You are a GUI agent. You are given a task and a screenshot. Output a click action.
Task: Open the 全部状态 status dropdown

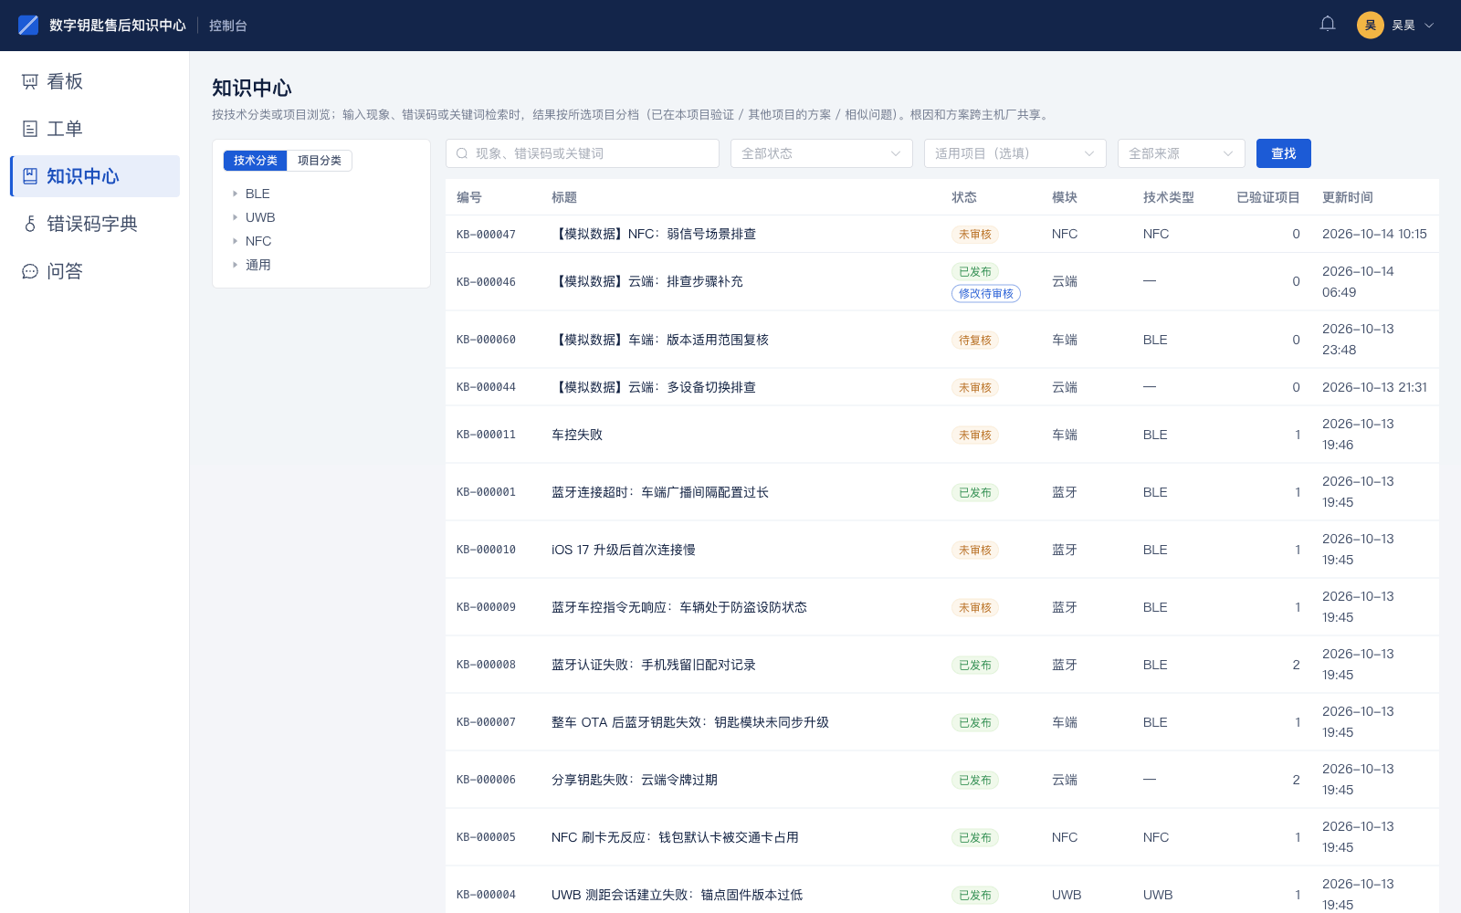(x=822, y=153)
